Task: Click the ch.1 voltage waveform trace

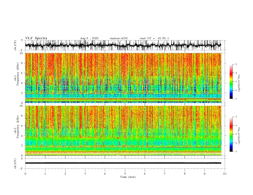Action: click(x=123, y=45)
